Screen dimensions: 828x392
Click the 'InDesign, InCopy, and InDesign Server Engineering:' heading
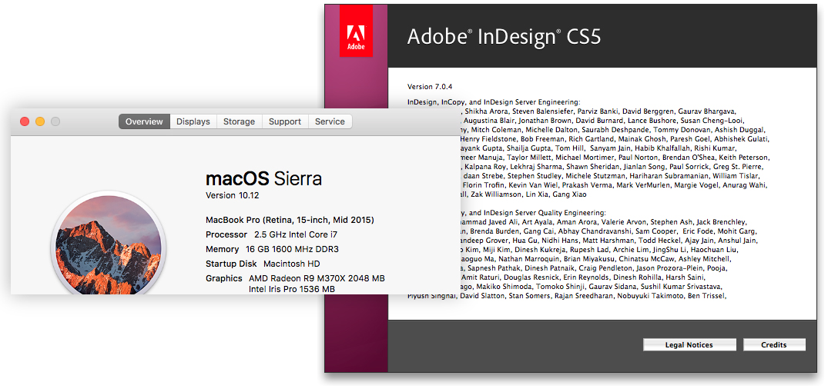point(494,102)
